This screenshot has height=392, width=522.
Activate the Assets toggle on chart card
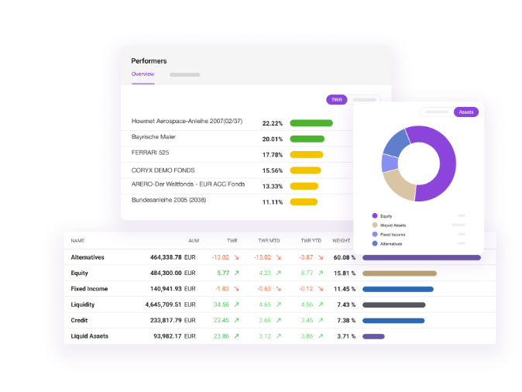pyautogui.click(x=466, y=112)
